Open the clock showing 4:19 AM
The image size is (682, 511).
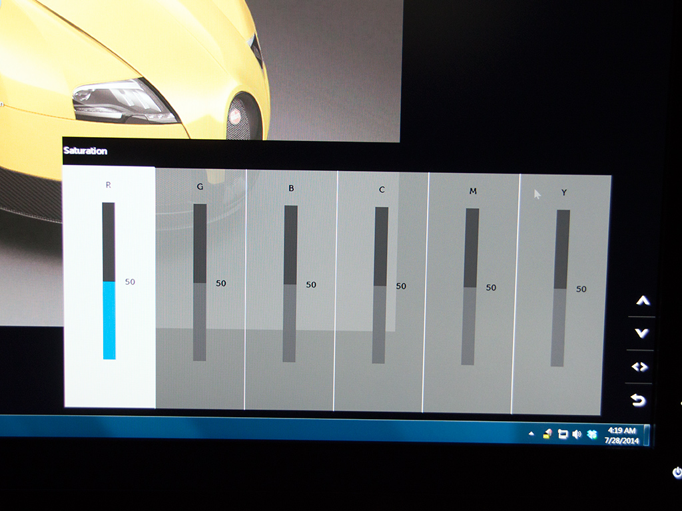[622, 435]
